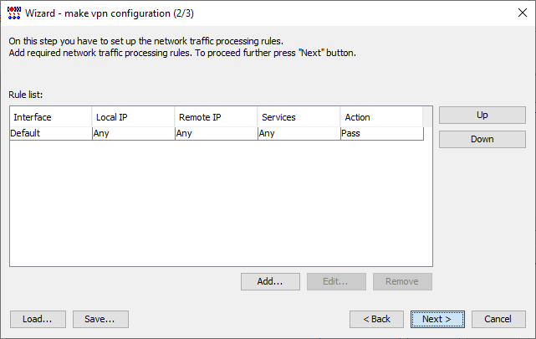Image resolution: width=536 pixels, height=339 pixels.
Task: Click the wizard application icon in title bar
Action: click(x=14, y=13)
